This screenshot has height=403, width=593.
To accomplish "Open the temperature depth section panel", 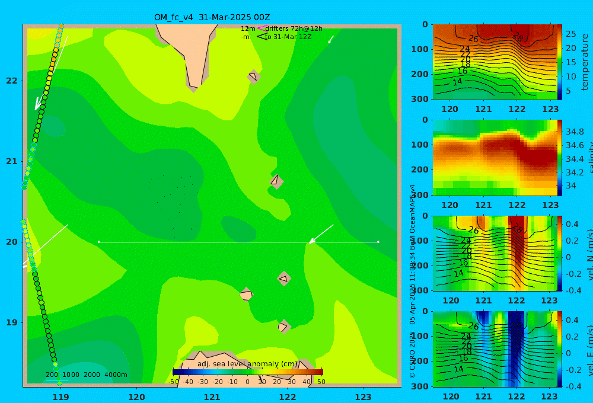I will (x=495, y=62).
